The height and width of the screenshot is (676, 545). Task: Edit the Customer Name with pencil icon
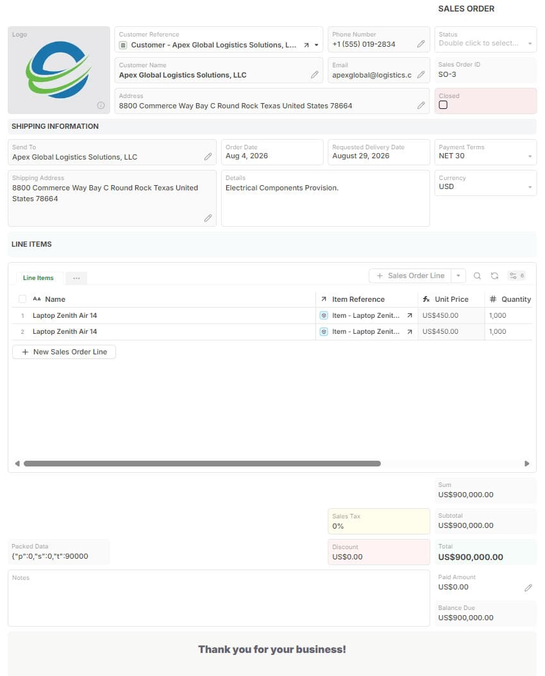pyautogui.click(x=315, y=74)
